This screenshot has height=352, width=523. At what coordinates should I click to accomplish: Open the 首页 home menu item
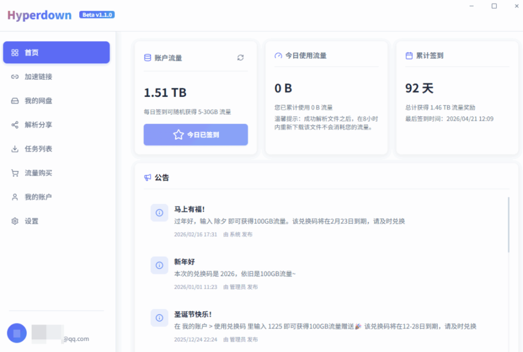[56, 53]
